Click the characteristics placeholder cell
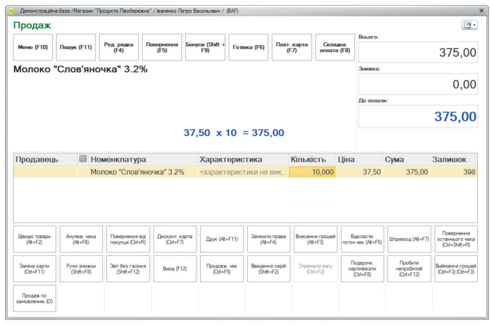 pos(243,172)
